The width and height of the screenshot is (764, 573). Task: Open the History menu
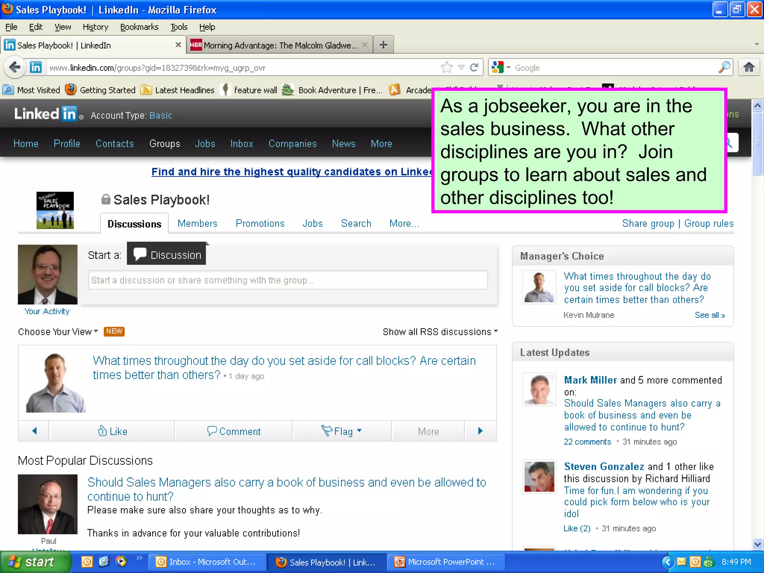pos(95,27)
